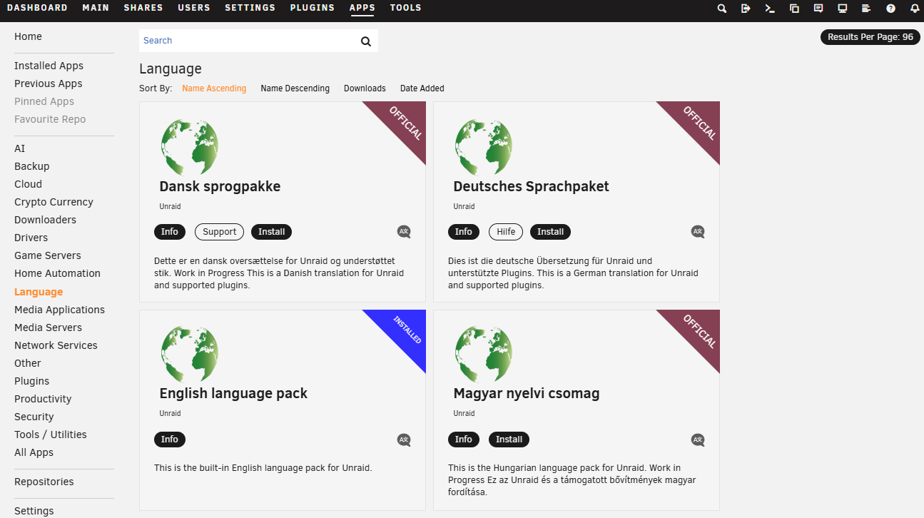
Task: Expand the All Apps category
Action: point(34,452)
